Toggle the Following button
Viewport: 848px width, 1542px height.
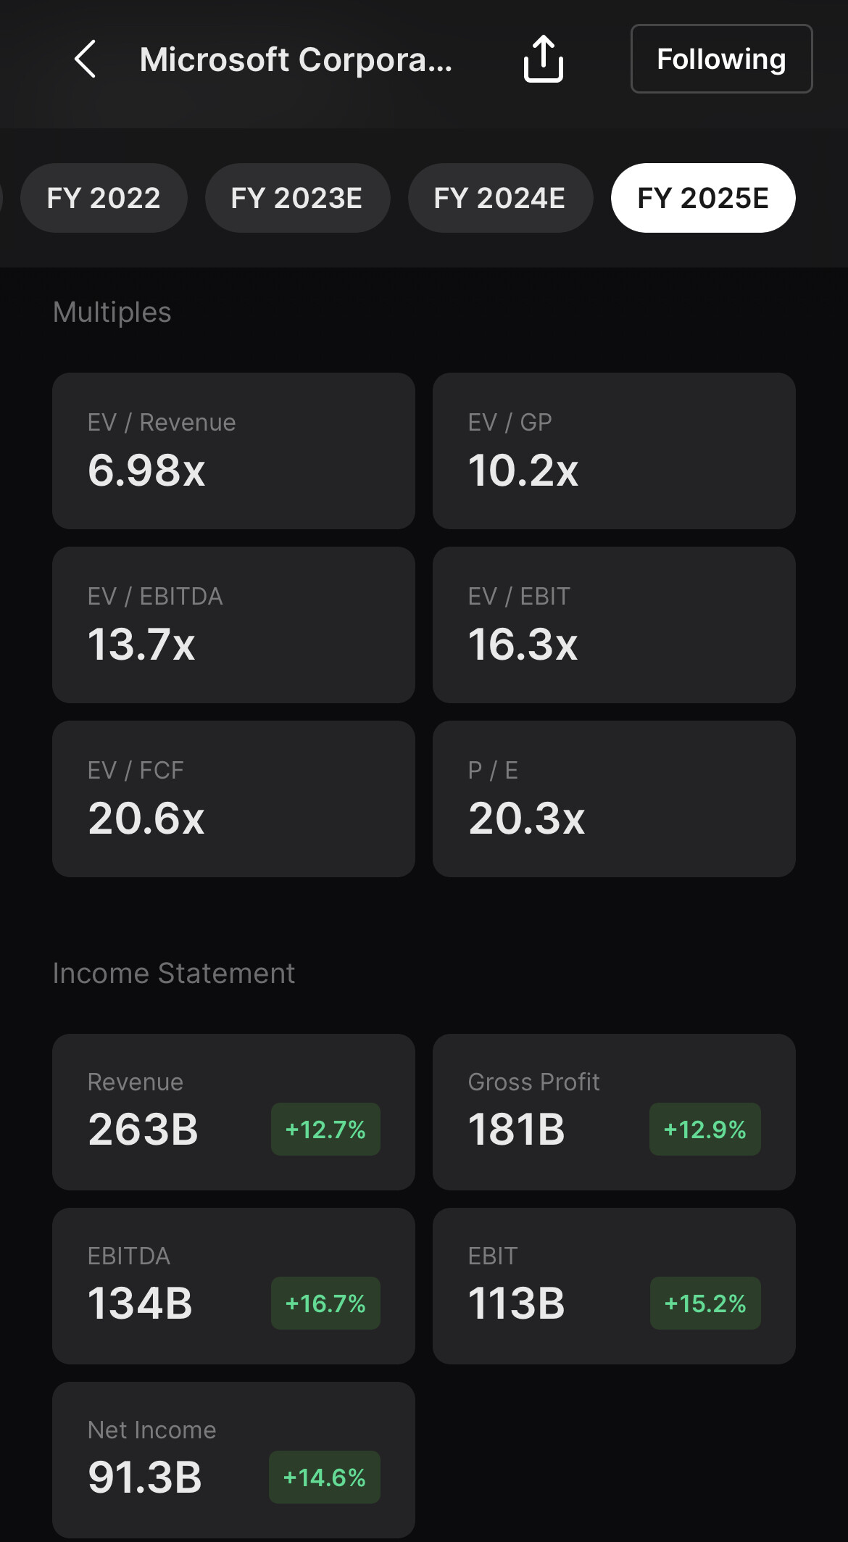(x=721, y=59)
